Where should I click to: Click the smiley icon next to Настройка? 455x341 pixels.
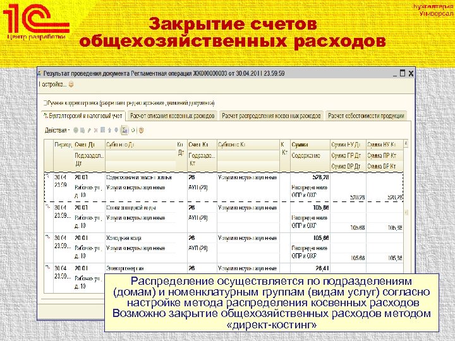coord(71,85)
